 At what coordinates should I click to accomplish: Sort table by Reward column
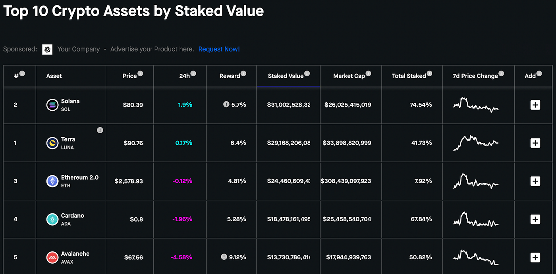[230, 76]
